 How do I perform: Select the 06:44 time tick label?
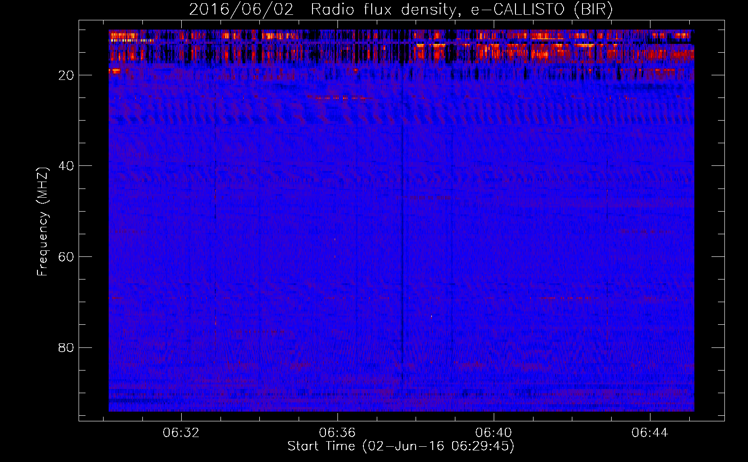[650, 433]
